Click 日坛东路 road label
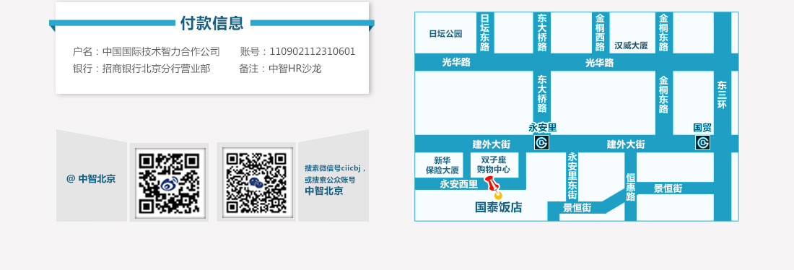This screenshot has width=794, height=270. click(485, 32)
